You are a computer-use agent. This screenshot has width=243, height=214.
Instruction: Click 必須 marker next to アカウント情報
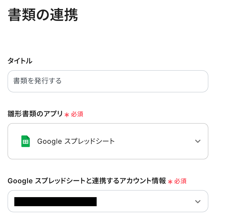pos(180,181)
